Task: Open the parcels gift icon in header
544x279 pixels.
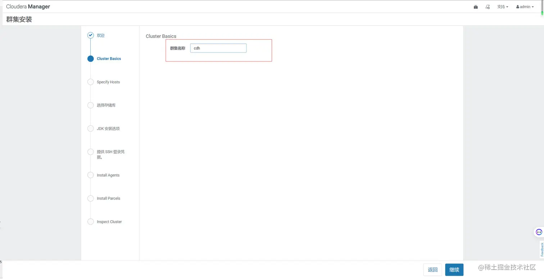Action: click(x=476, y=7)
